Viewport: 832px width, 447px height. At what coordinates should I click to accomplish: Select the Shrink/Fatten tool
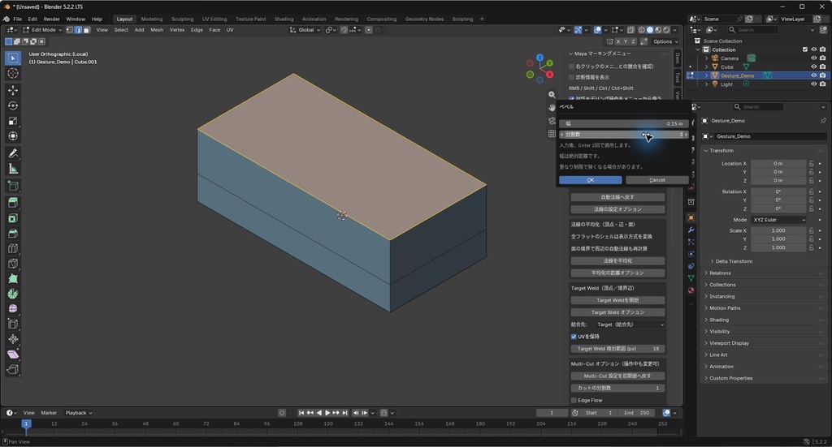coord(13,339)
